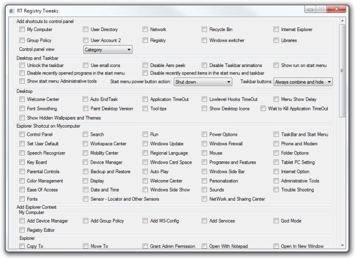Image resolution: width=355 pixels, height=258 pixels.
Task: Enable Device Manager explorer shortcut
Action: click(x=86, y=162)
